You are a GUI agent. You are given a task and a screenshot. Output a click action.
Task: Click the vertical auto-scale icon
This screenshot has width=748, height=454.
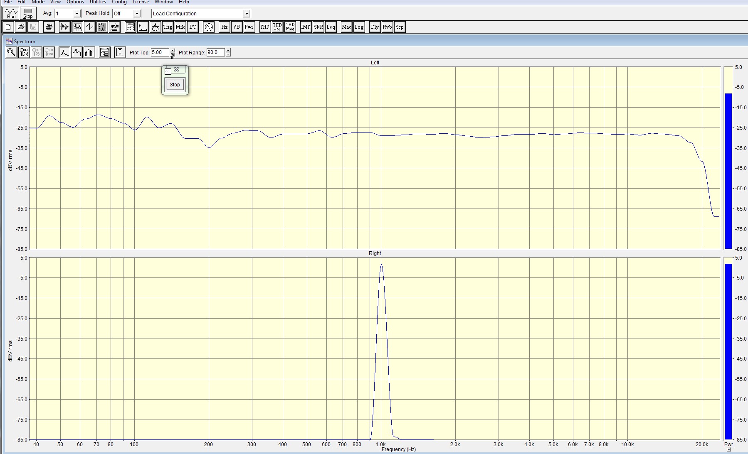(x=120, y=52)
